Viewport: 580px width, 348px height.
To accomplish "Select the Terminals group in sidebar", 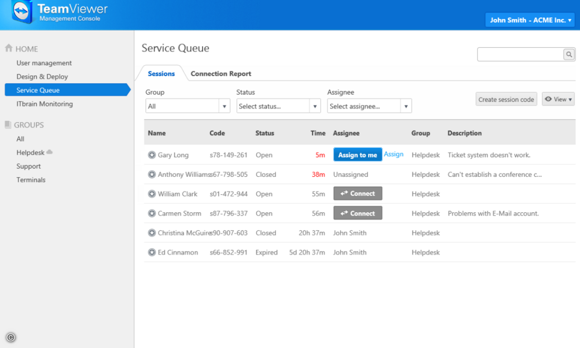I will coord(31,180).
